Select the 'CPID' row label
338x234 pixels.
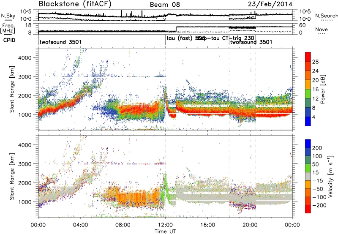pos(9,40)
